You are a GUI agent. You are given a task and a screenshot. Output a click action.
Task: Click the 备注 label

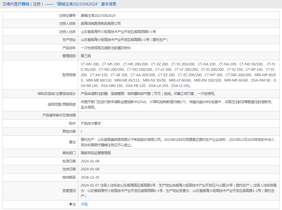[x=72, y=142]
